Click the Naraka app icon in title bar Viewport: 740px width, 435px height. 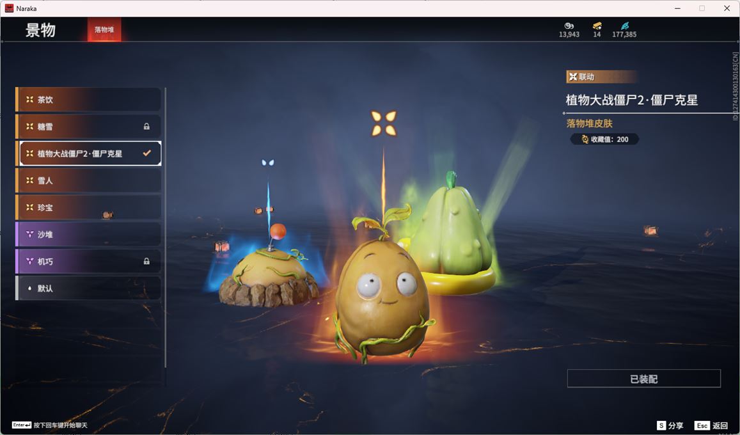point(9,8)
